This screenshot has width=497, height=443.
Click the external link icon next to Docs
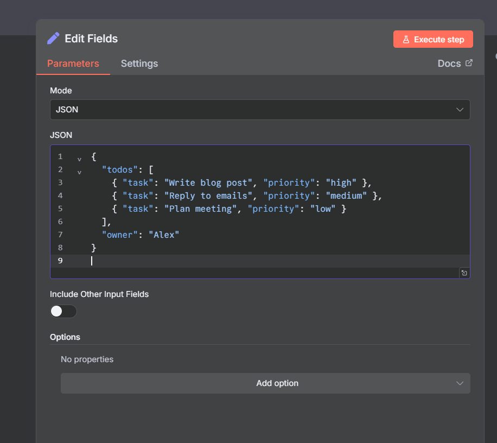click(x=469, y=63)
